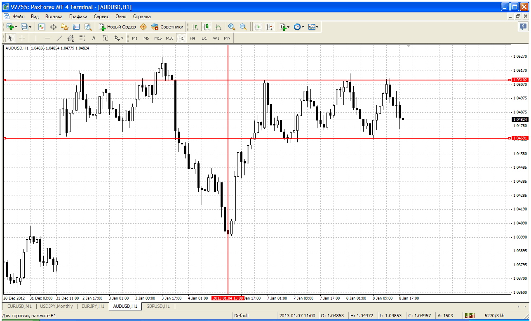Switch to the GBPUSD,H1 chart tab
The image size is (531, 321).
coord(158,306)
